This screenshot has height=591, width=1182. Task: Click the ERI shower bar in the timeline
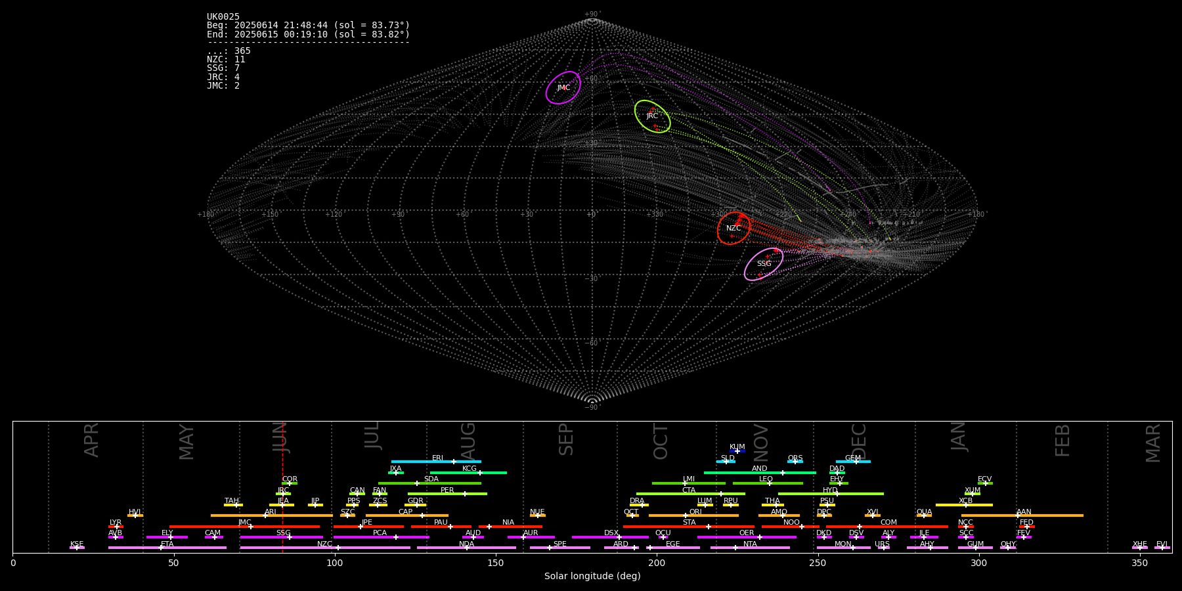point(436,462)
